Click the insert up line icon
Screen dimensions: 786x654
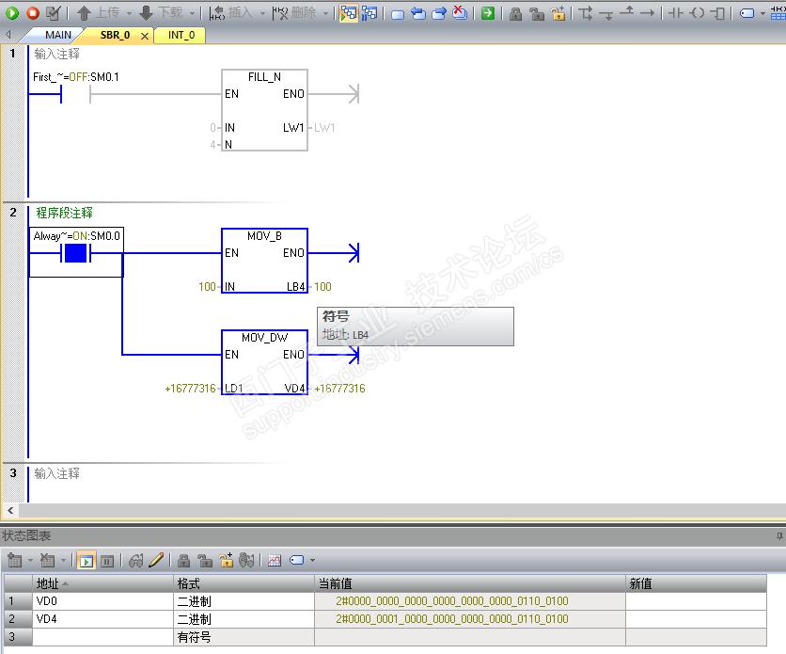626,11
